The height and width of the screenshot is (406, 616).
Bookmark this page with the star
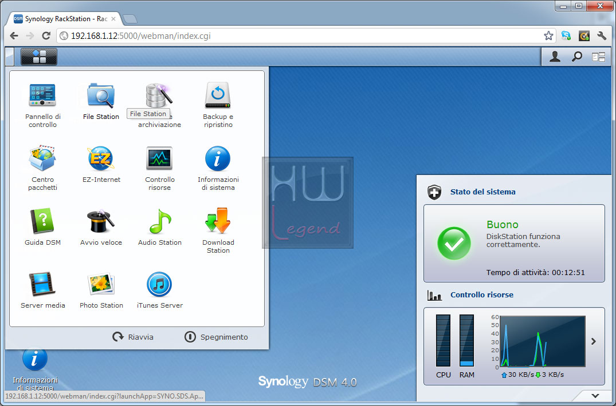point(548,36)
